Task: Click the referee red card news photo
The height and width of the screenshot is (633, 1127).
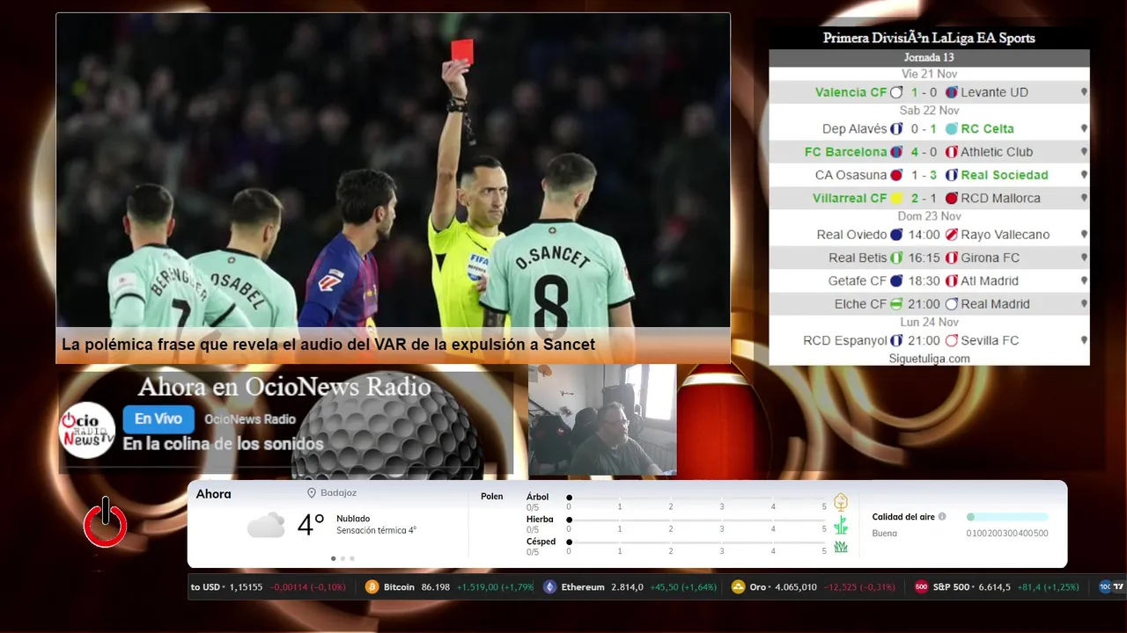Action: point(394,171)
